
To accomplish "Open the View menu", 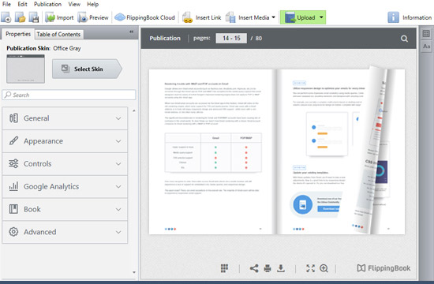I will coord(74,4).
